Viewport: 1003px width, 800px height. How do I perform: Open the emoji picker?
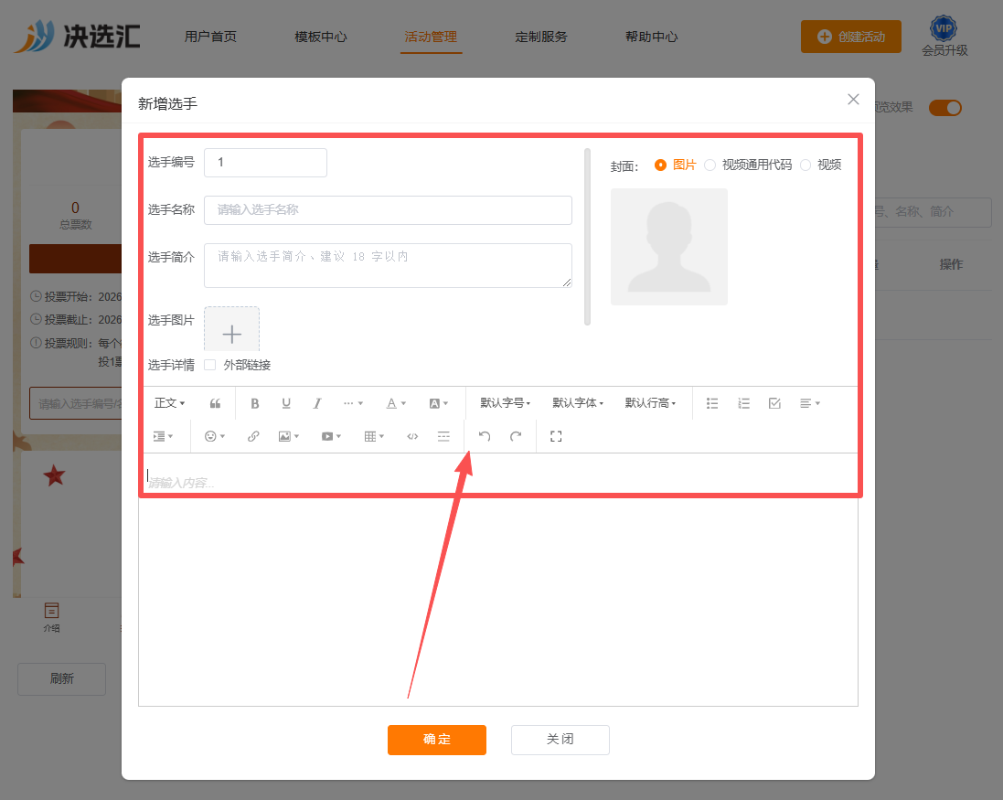click(x=214, y=436)
